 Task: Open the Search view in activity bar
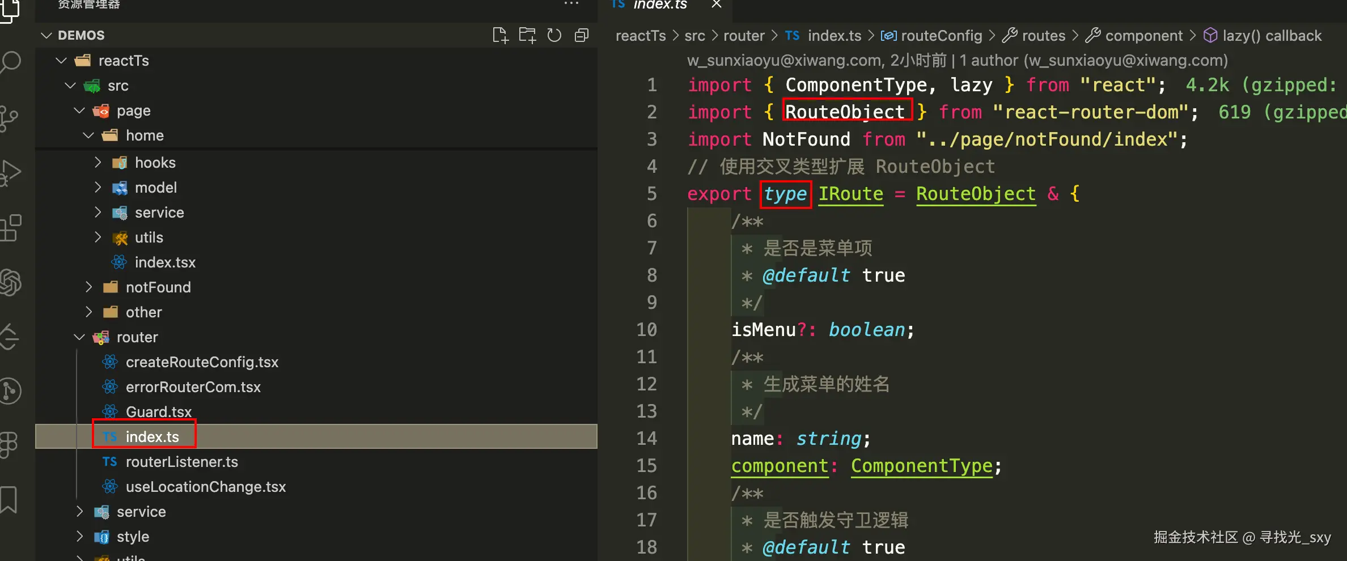[x=10, y=62]
